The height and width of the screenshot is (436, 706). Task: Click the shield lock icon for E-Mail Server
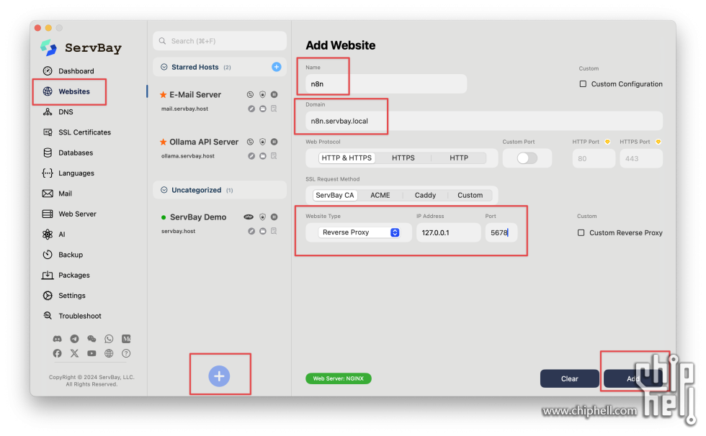coord(262,94)
